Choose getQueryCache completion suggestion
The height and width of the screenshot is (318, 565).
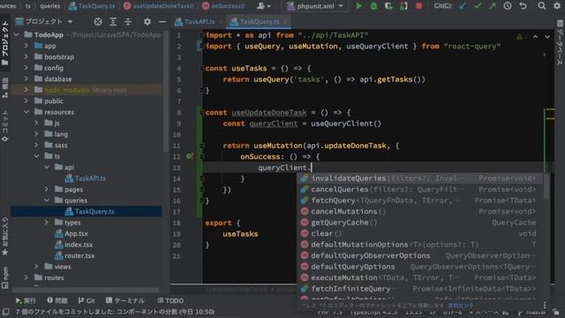pyautogui.click(x=420, y=223)
